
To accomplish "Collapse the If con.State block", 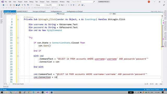I will (18, 43).
